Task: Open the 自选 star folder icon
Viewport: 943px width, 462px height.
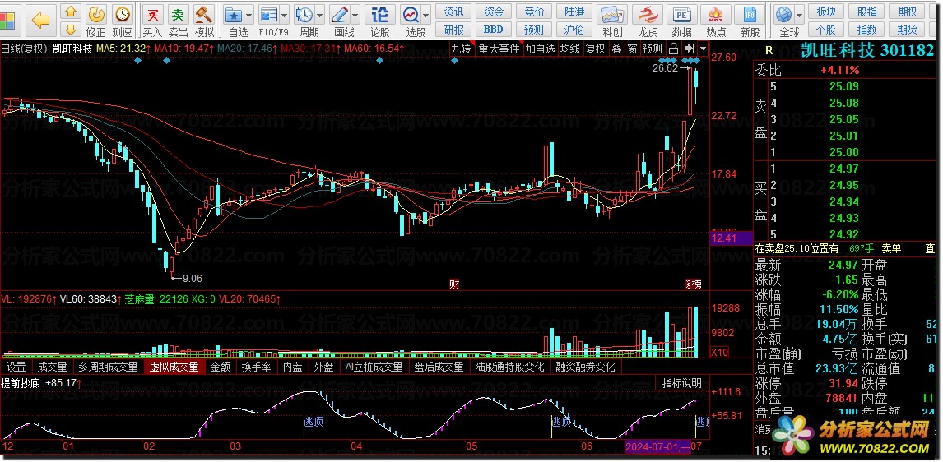Action: tap(234, 15)
